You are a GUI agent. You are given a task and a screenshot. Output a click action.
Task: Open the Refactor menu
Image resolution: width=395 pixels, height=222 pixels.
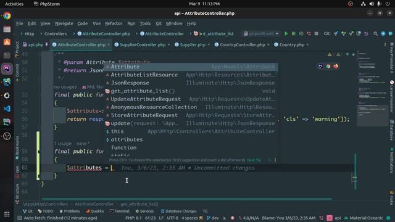[114, 23]
